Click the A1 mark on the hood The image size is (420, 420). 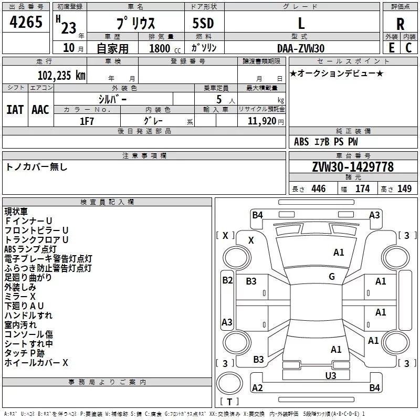pos(339,253)
